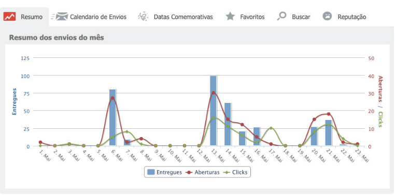Click the small Entregues bar for 7. Mai
Screen dimensions: 395x195
127,142
